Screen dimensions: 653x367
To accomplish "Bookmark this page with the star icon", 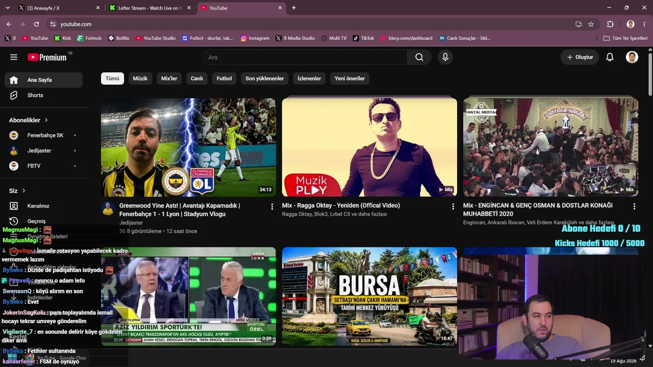I will 591,24.
